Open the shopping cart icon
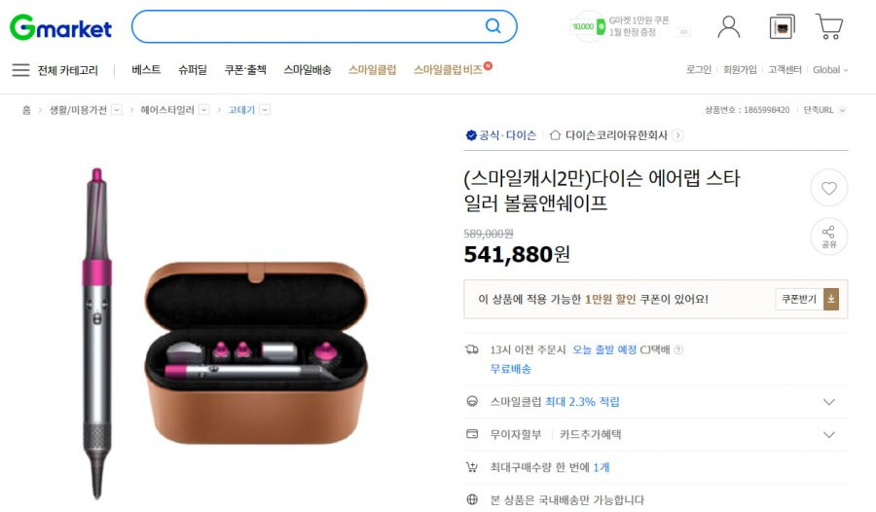The image size is (876, 512). [829, 26]
